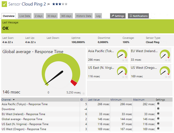Open channel settings gear for US East (N. Virginia) row
This screenshot has height=133, width=174.
coord(158,124)
